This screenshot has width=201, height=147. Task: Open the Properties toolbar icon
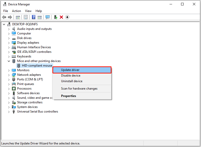pyautogui.click(x=26, y=17)
